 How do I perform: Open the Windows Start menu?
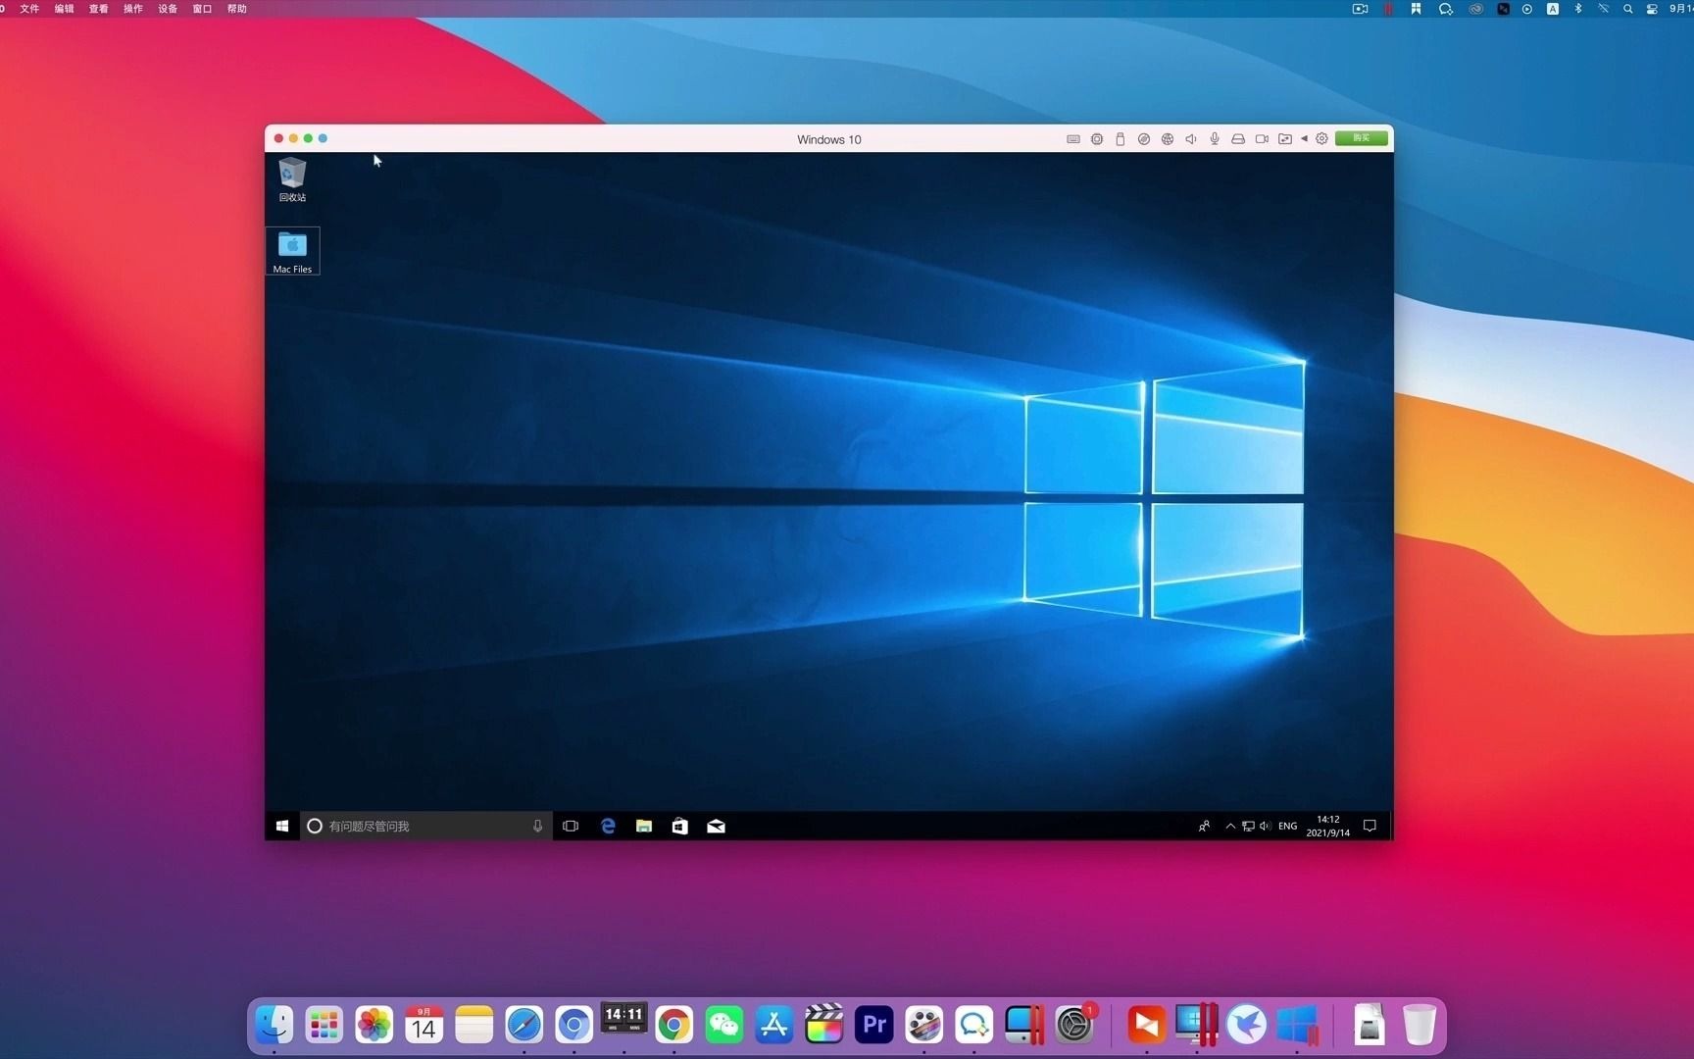pyautogui.click(x=282, y=827)
